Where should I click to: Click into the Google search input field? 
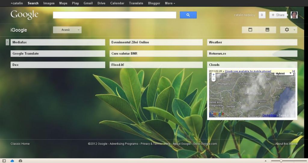[x=114, y=15]
